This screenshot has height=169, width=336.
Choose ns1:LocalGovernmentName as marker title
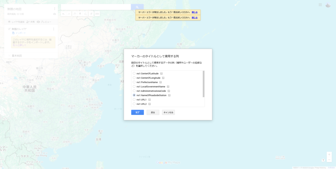134,86
